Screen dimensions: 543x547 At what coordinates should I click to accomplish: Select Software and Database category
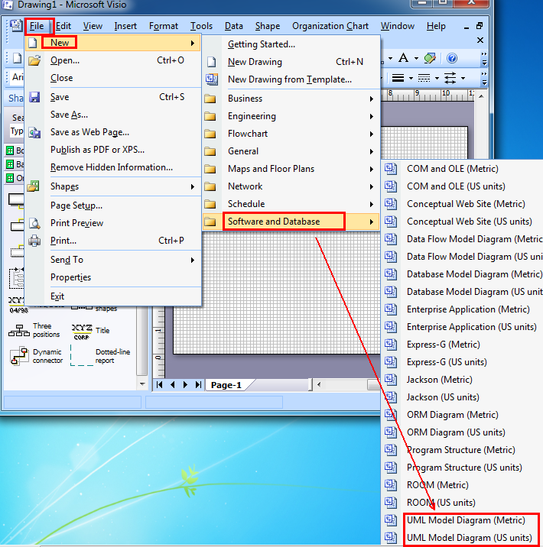291,222
